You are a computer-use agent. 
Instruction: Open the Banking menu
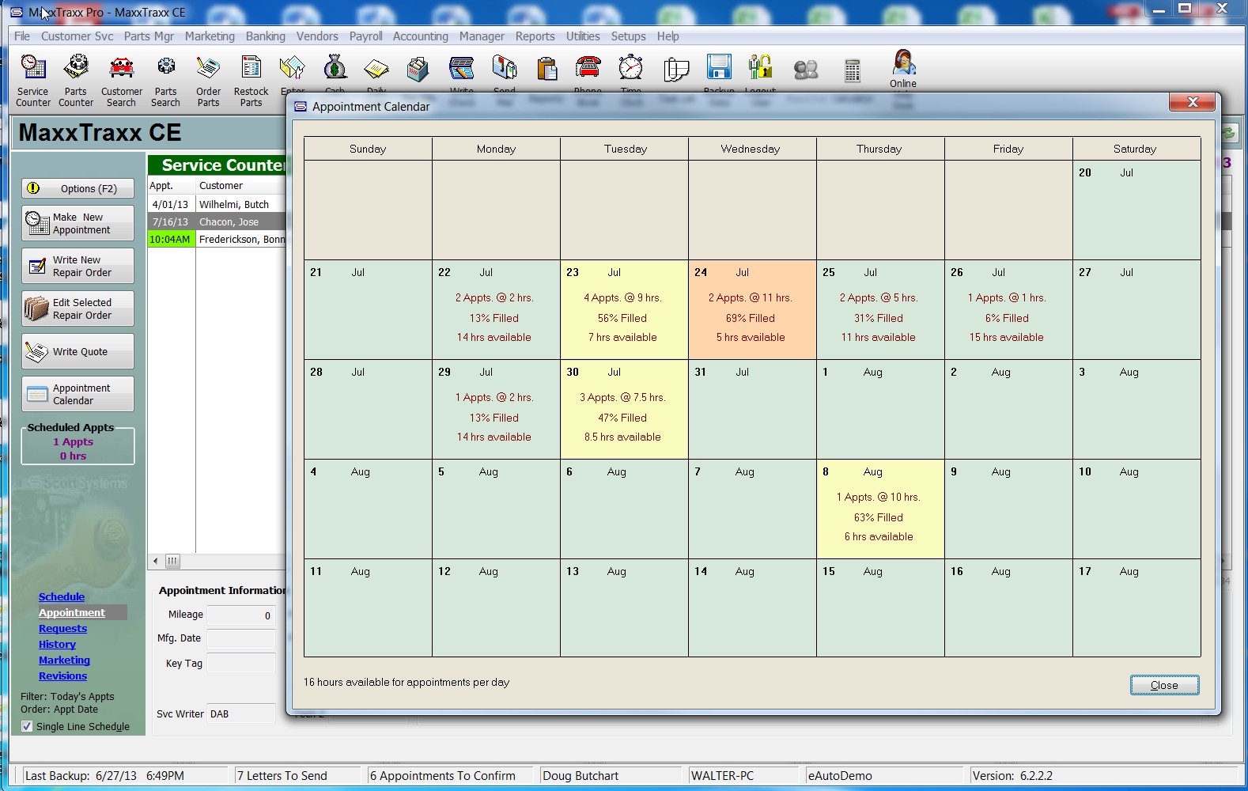pyautogui.click(x=266, y=36)
